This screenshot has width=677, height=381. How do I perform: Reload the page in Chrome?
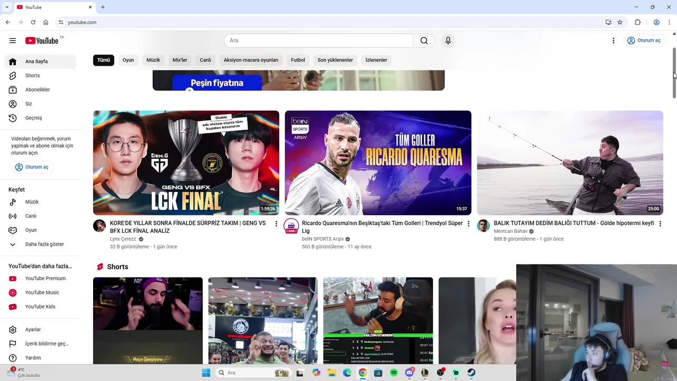pyautogui.click(x=33, y=22)
